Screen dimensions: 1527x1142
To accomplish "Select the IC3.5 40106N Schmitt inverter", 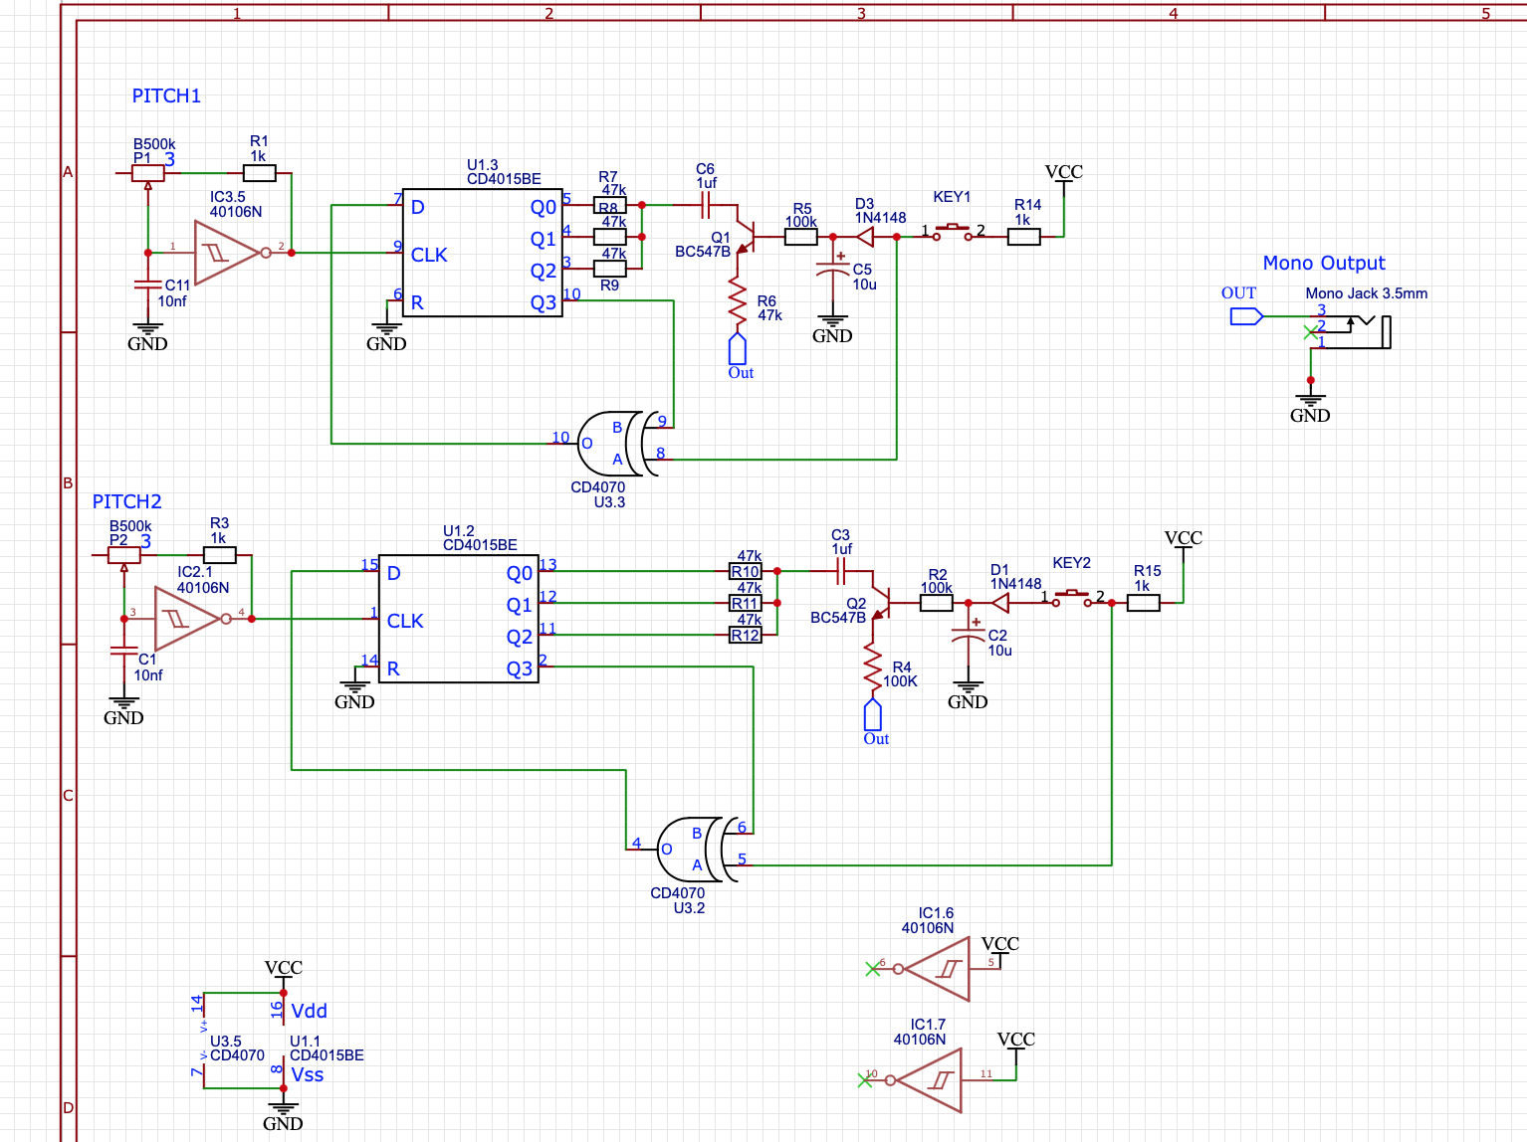I will 226,253.
